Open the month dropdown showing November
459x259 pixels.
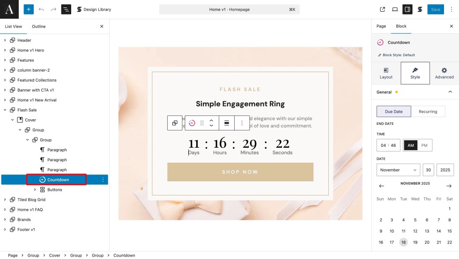coord(398,170)
